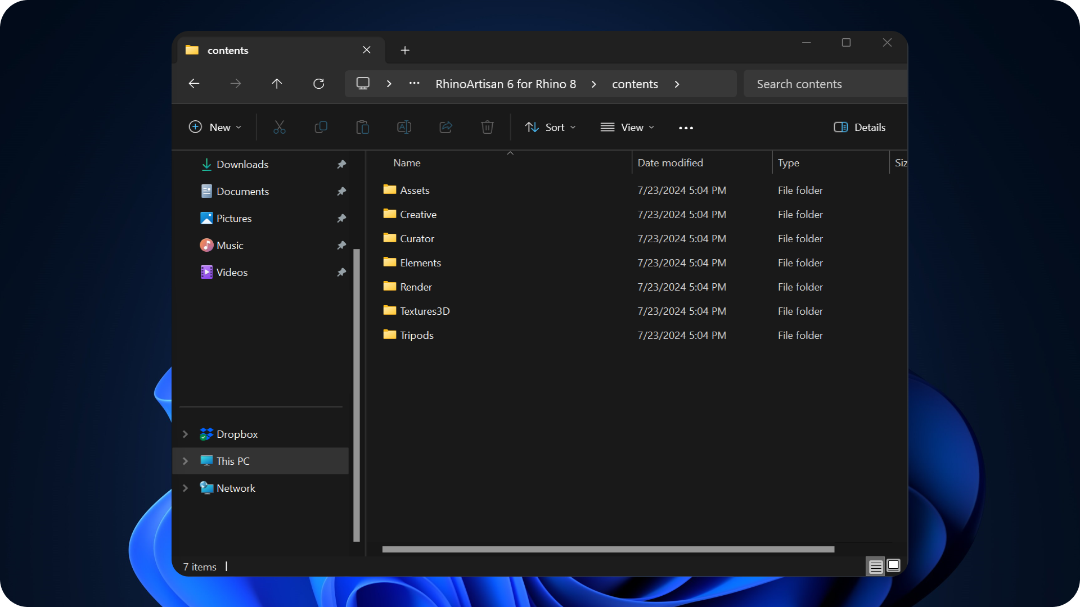Go back to the previous folder
Image resolution: width=1080 pixels, height=607 pixels.
(194, 84)
